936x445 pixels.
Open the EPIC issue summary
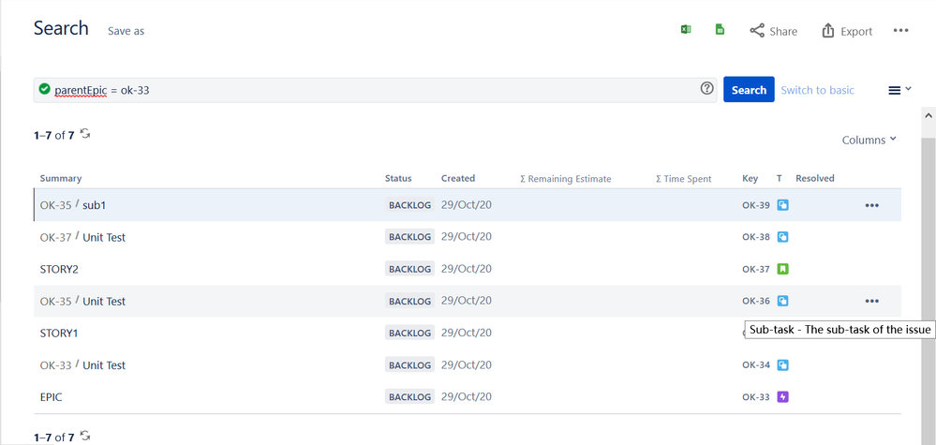[x=51, y=396]
